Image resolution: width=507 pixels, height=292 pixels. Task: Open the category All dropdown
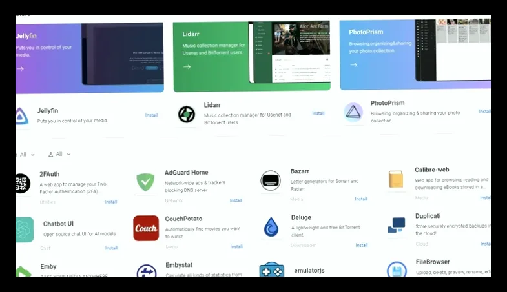(x=25, y=155)
